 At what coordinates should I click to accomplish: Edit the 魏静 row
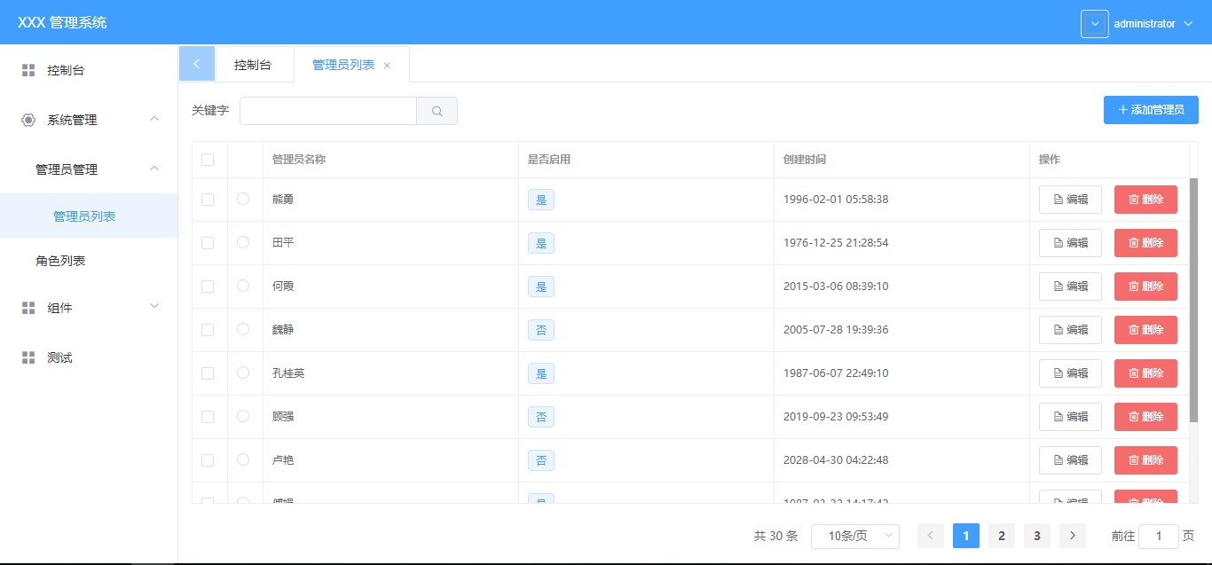(1070, 330)
